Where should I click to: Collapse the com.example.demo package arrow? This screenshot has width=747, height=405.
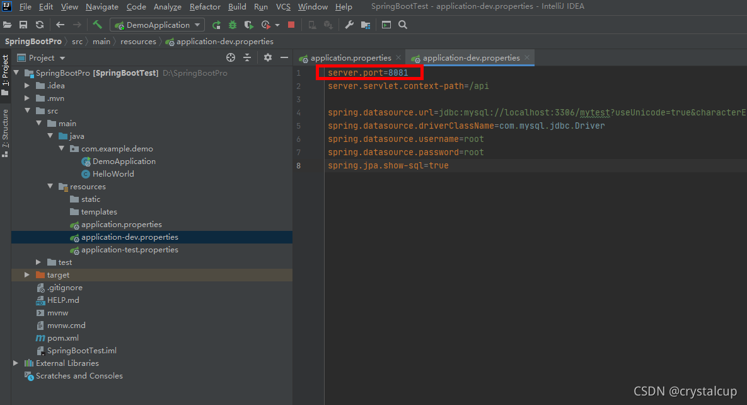pos(61,148)
